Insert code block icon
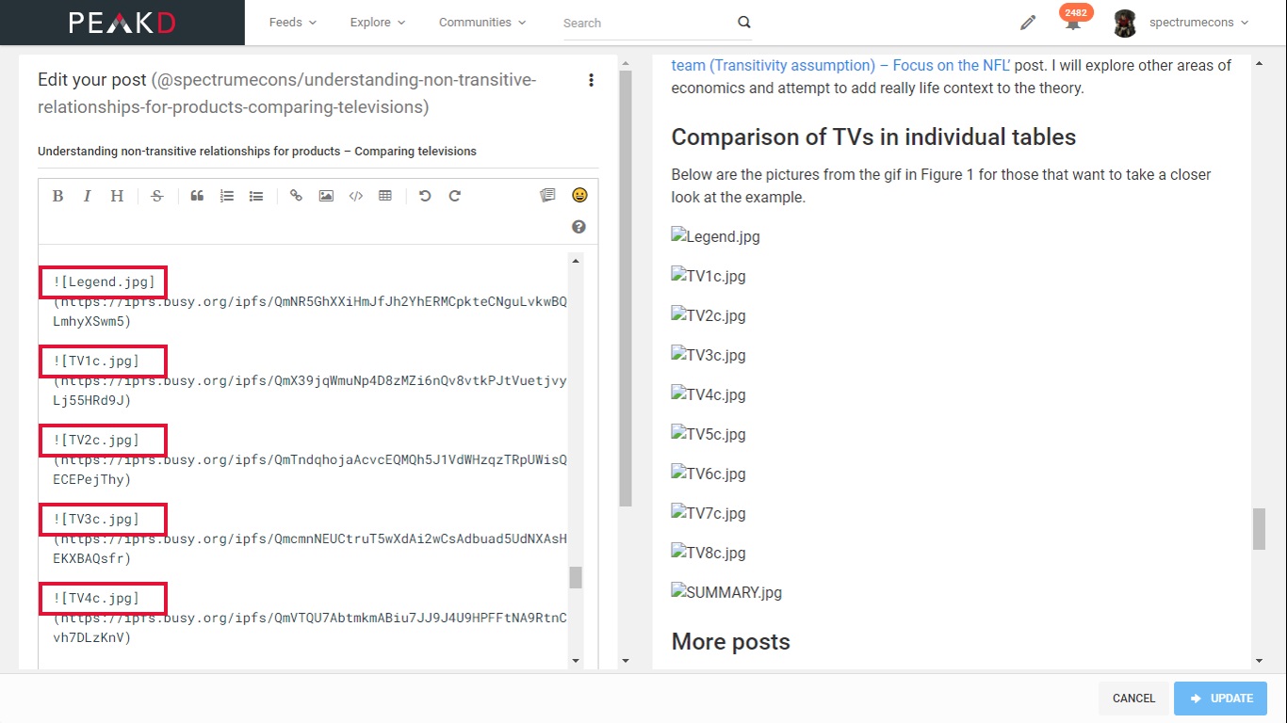This screenshot has height=723, width=1287. (x=355, y=196)
